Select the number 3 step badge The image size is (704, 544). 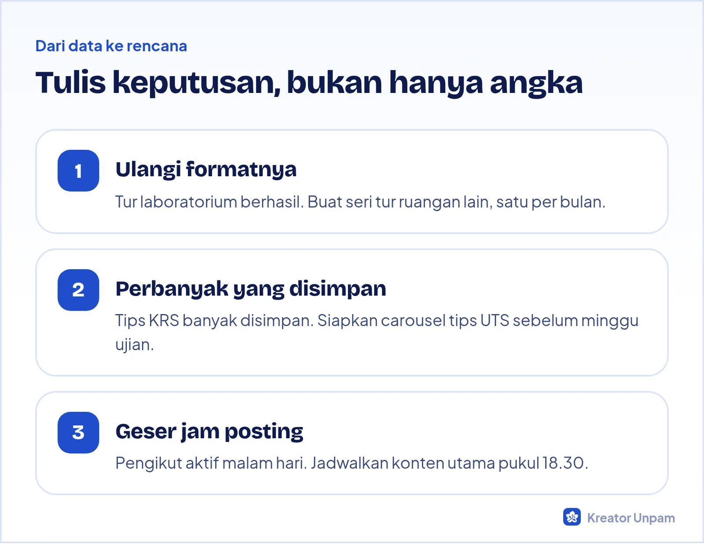point(78,433)
